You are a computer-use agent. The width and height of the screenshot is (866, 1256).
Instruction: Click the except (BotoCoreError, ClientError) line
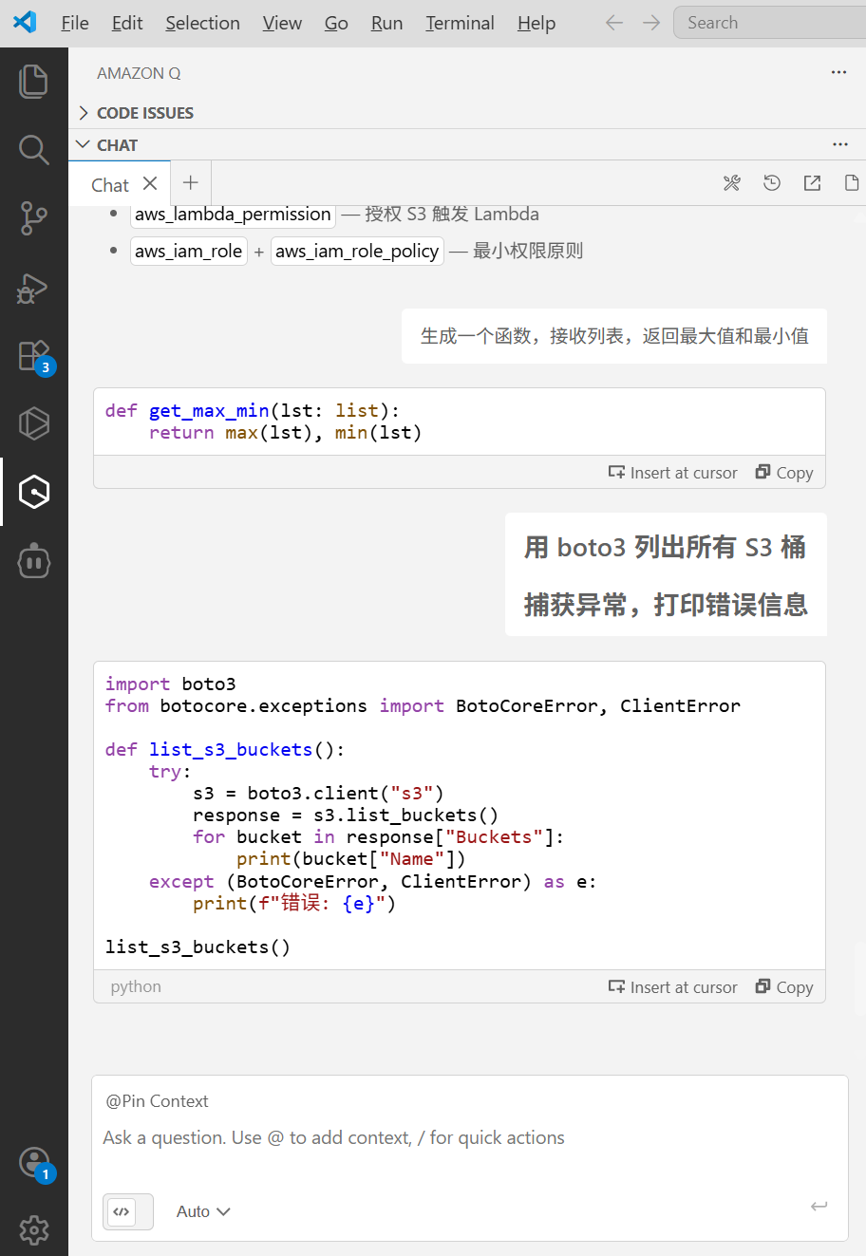[x=373, y=882]
